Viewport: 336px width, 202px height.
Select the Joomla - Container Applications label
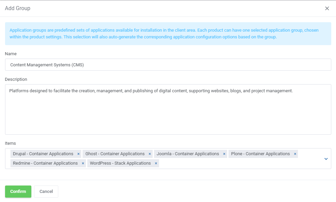point(188,154)
